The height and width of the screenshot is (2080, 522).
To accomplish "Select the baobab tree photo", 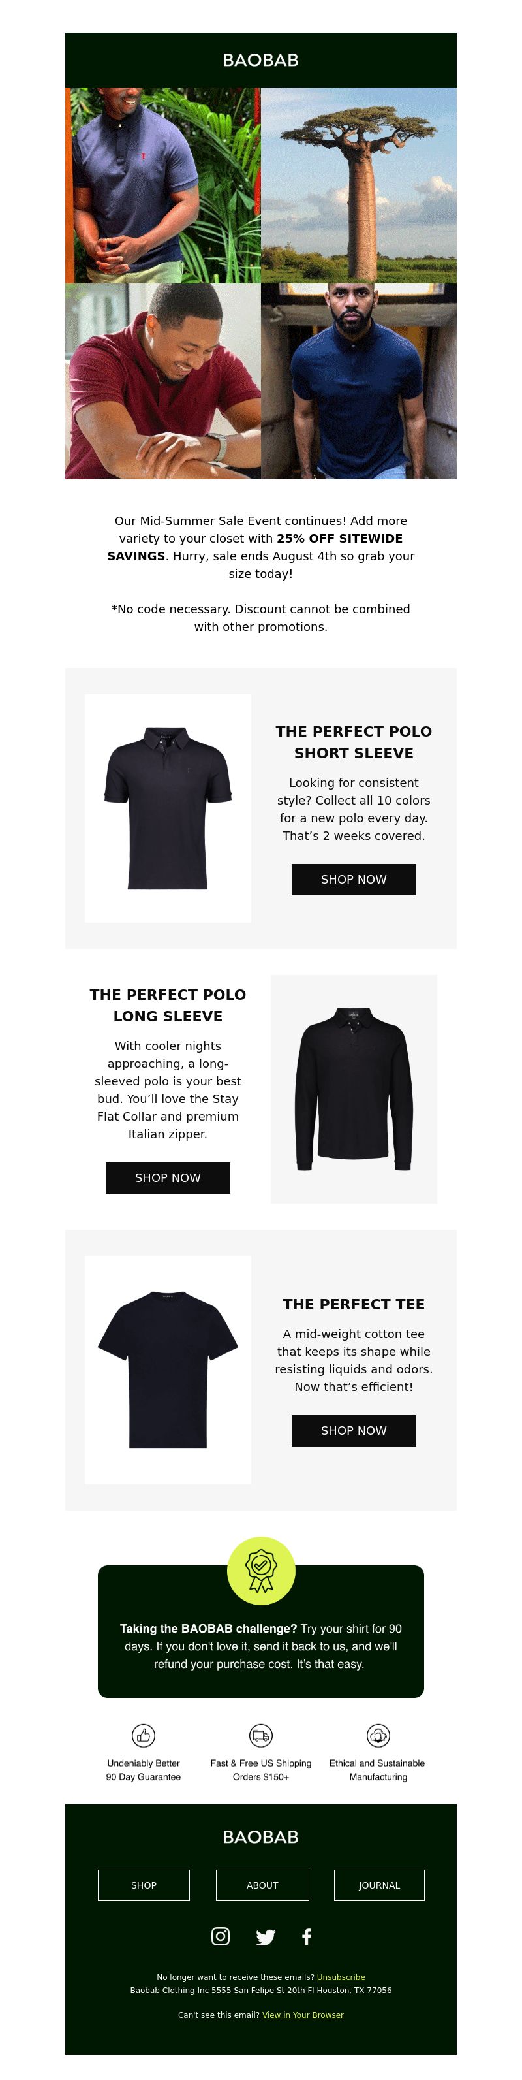I will (359, 185).
